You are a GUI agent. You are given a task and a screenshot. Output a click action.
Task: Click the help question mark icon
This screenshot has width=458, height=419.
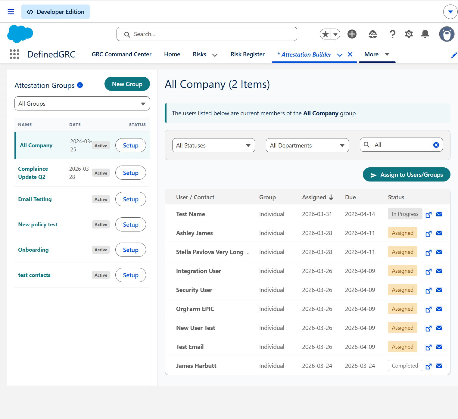coord(392,34)
